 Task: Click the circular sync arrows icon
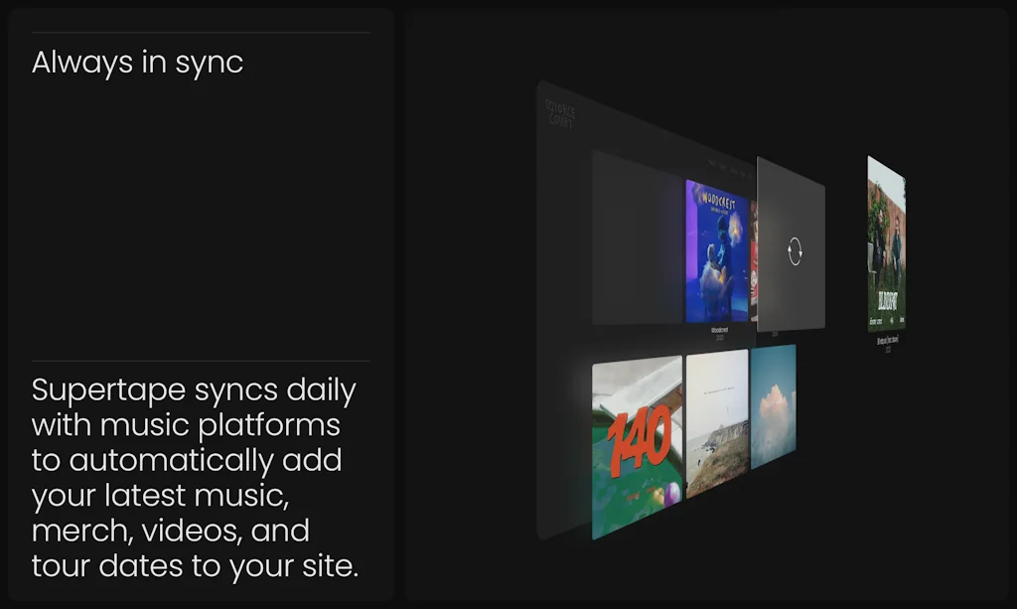[x=794, y=250]
